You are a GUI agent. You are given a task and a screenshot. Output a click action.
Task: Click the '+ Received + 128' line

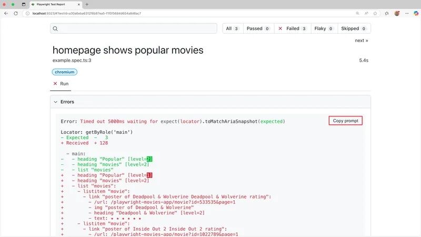tap(84, 143)
